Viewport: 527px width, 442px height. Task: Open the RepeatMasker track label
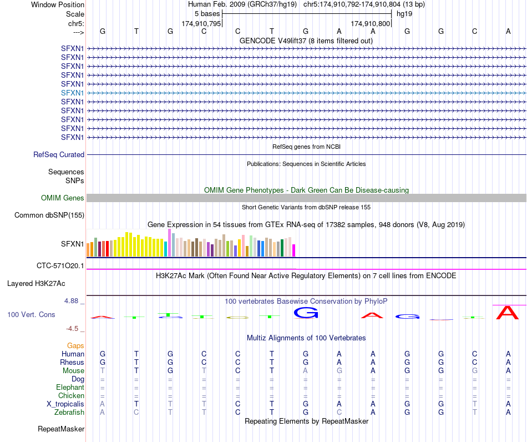click(61, 429)
